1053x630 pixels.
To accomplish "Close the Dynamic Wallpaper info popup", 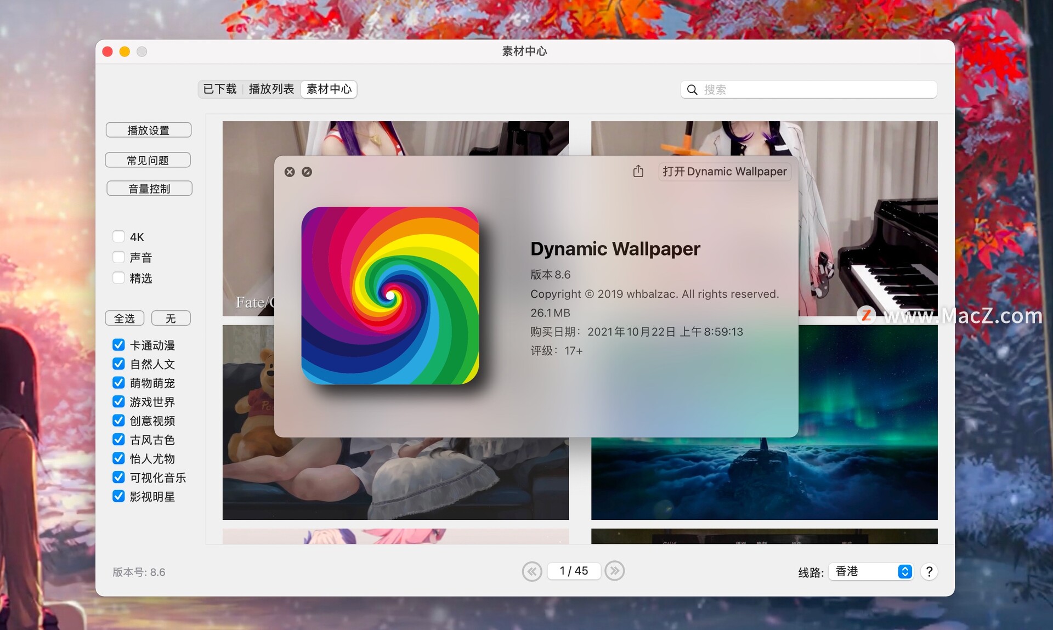I will coord(290,172).
